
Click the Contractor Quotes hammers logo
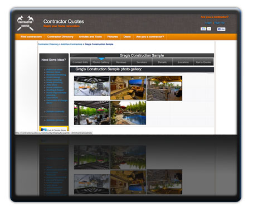pos(25,23)
